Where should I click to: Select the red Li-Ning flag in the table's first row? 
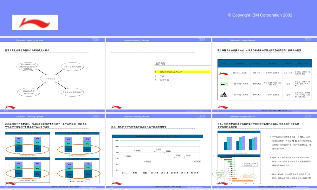click(224, 73)
